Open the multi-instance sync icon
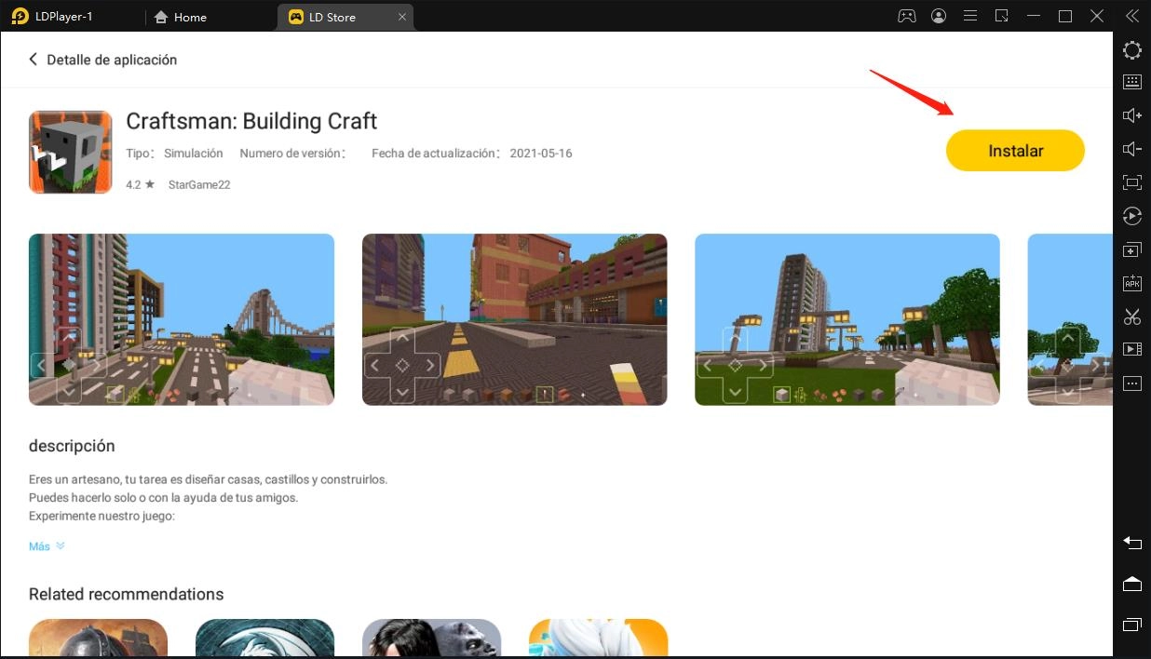Screen dimensions: 1151x659 pyautogui.click(x=1132, y=249)
